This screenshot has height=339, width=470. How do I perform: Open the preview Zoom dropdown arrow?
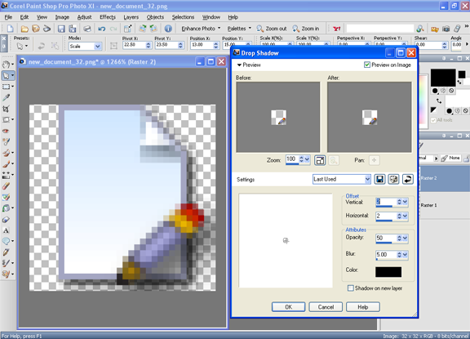click(x=307, y=159)
